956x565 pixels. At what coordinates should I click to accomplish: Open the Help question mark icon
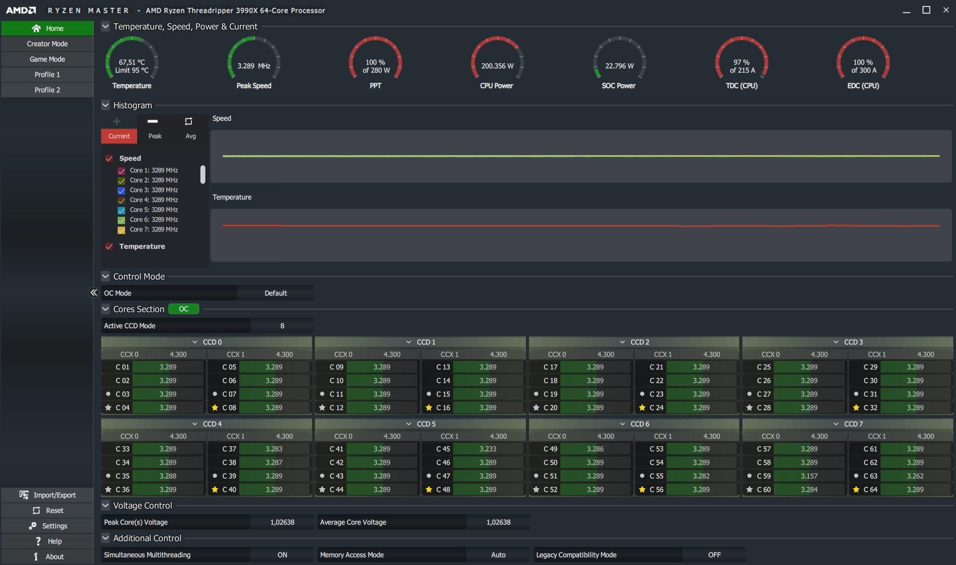[x=38, y=541]
